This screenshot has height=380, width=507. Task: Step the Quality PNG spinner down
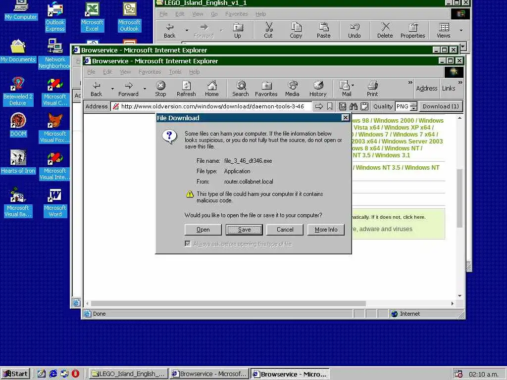tap(413, 108)
